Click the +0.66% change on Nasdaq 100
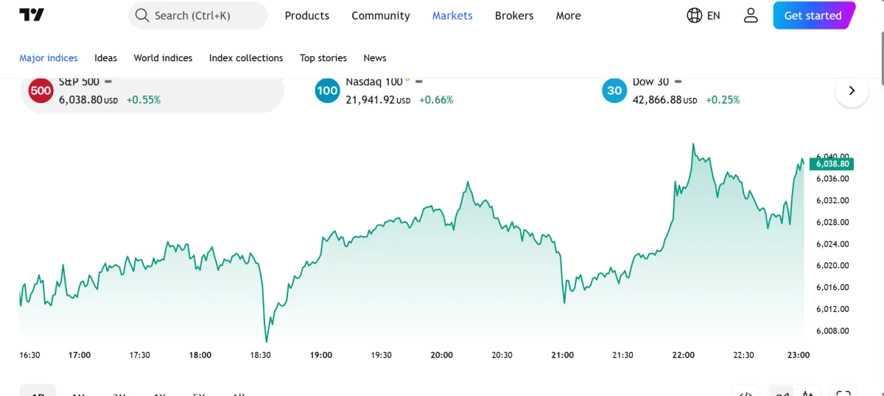Screen dimensions: 884x396 point(436,99)
